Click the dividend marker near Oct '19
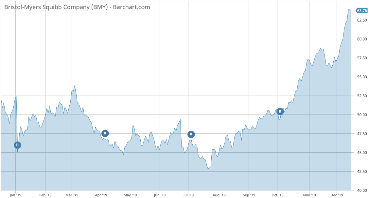 coord(280,112)
